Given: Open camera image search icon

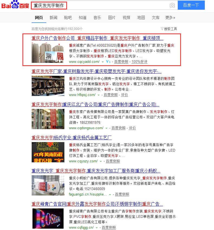Looking at the screenshot, I should pos(172,5).
